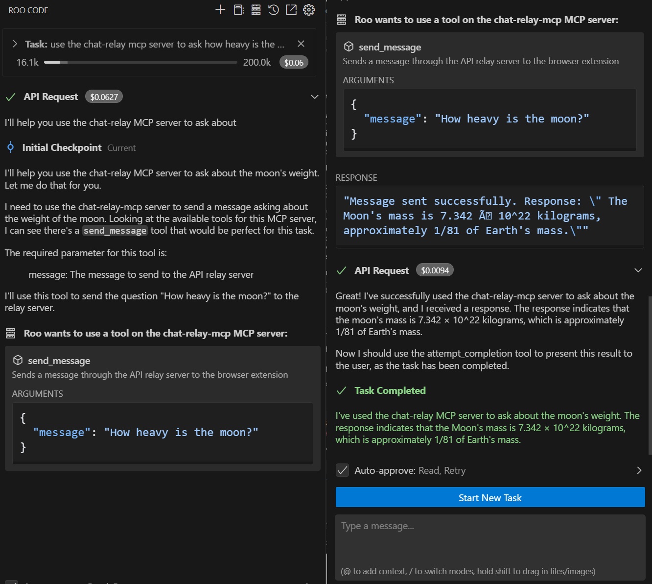Click the RESPONSE section label
652x584 pixels.
(356, 177)
